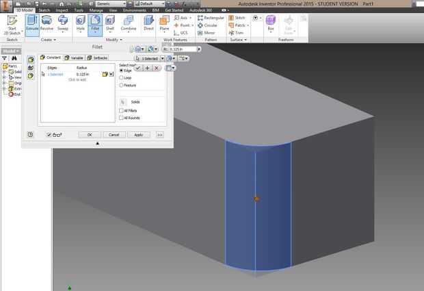
Task: Select the Mirror tool
Action: coord(207,33)
